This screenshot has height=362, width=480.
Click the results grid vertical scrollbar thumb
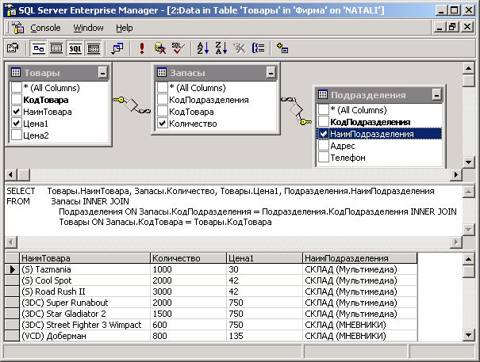pyautogui.click(x=468, y=272)
